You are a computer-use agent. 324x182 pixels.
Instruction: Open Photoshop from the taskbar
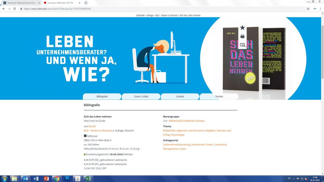[x=67, y=179]
